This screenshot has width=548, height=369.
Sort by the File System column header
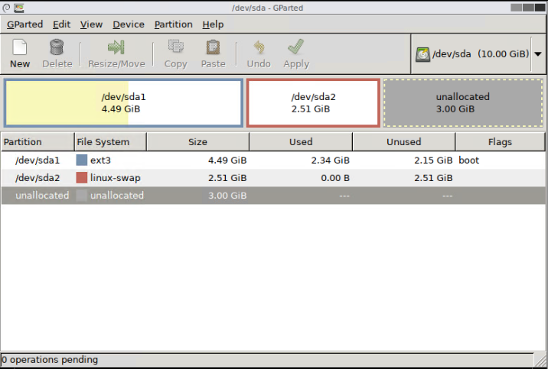[x=110, y=141]
